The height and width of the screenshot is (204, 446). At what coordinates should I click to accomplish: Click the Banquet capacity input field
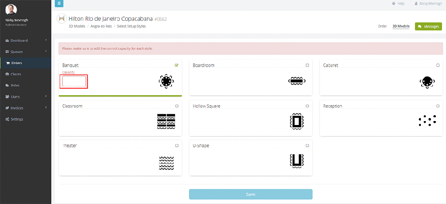click(x=74, y=81)
